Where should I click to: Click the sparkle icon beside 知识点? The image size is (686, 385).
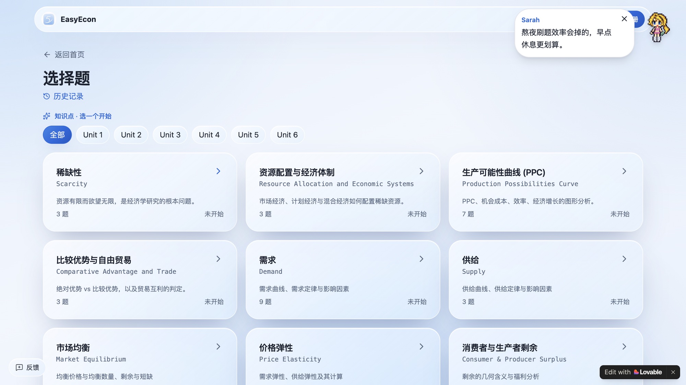click(47, 116)
